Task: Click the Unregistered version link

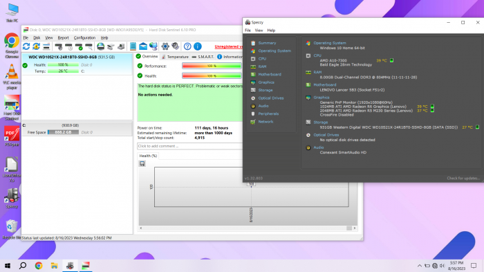Action: [x=228, y=46]
